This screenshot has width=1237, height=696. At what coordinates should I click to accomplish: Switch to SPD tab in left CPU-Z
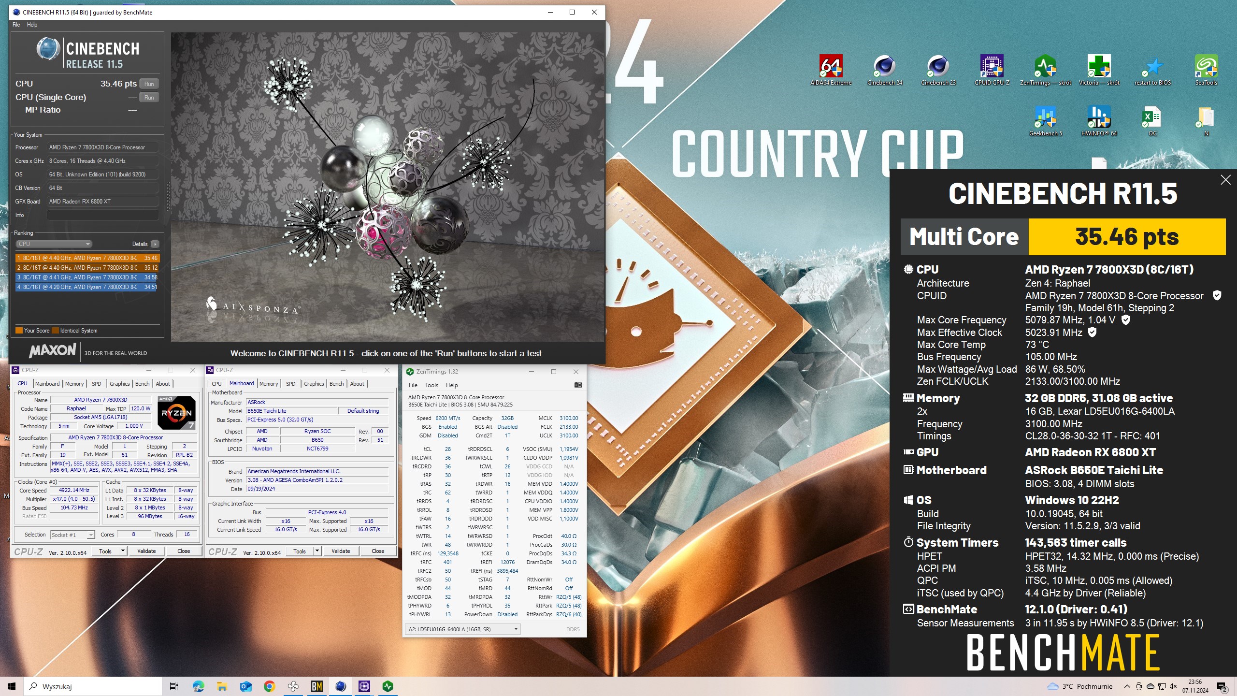97,384
